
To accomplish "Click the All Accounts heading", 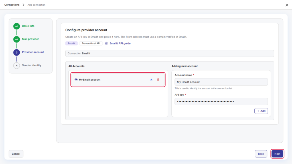I will point(76,66).
